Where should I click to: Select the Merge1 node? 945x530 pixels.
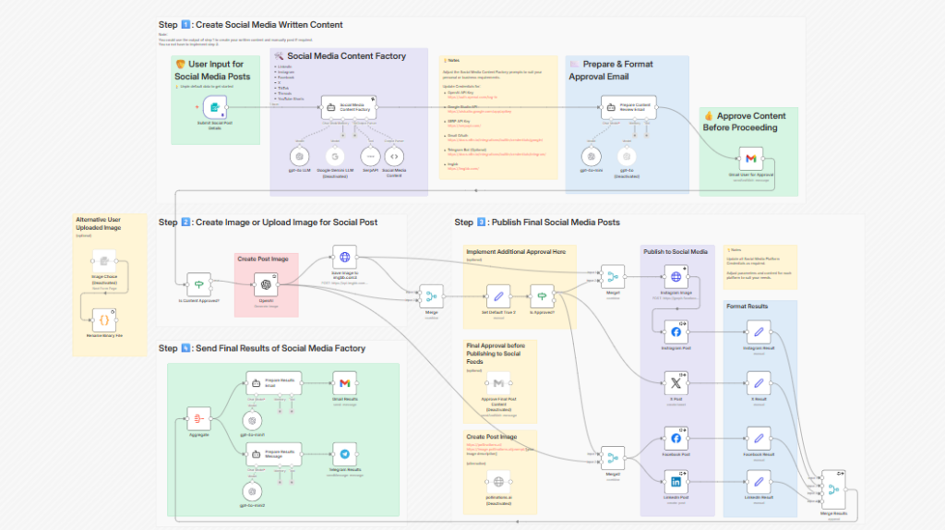613,277
